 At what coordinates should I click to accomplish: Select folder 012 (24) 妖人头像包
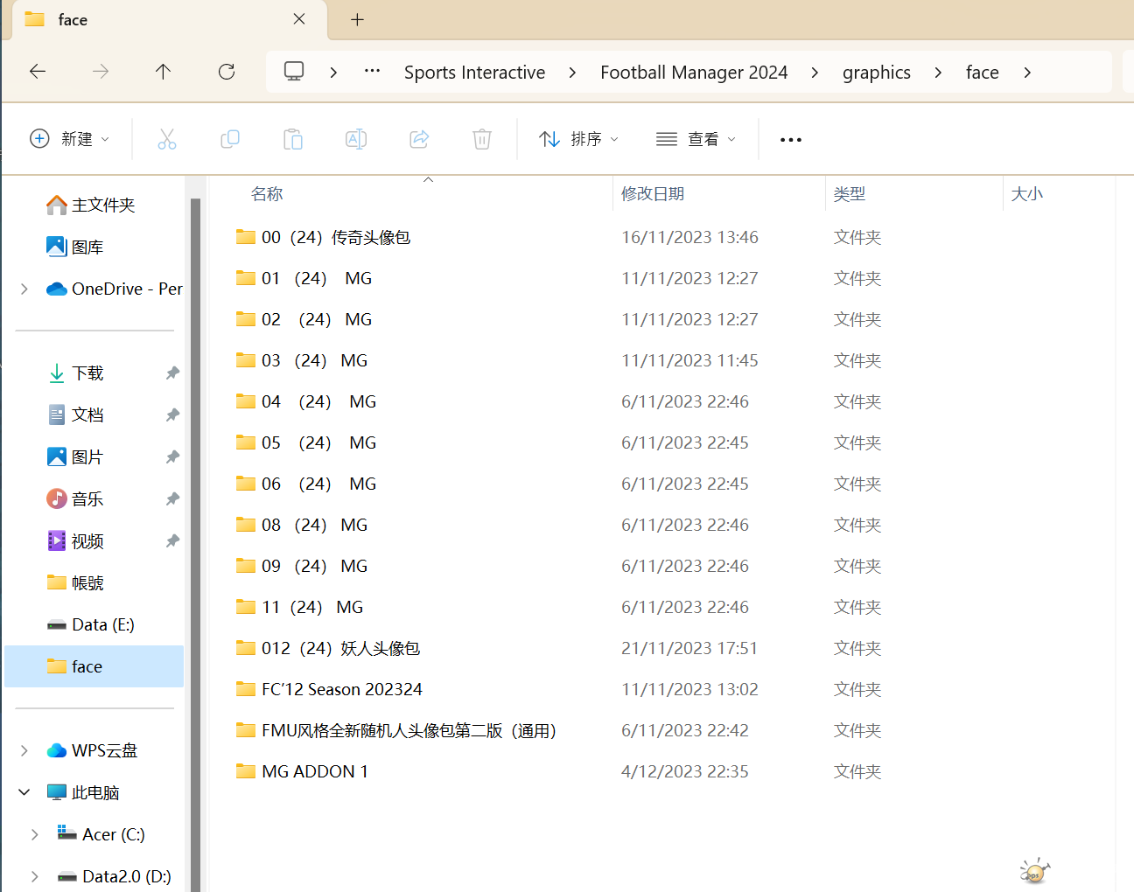pos(328,648)
